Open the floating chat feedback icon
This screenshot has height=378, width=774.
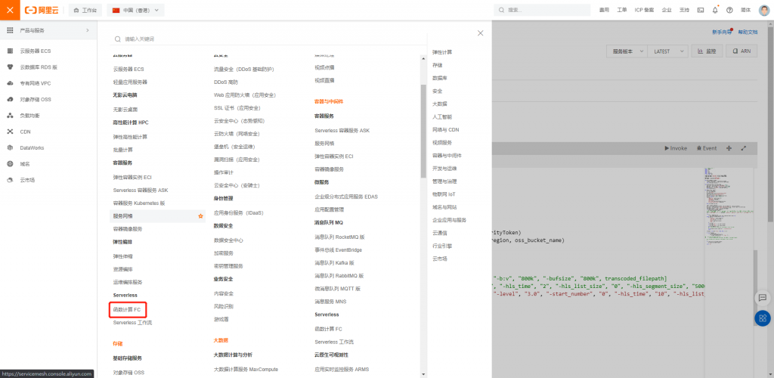[762, 298]
